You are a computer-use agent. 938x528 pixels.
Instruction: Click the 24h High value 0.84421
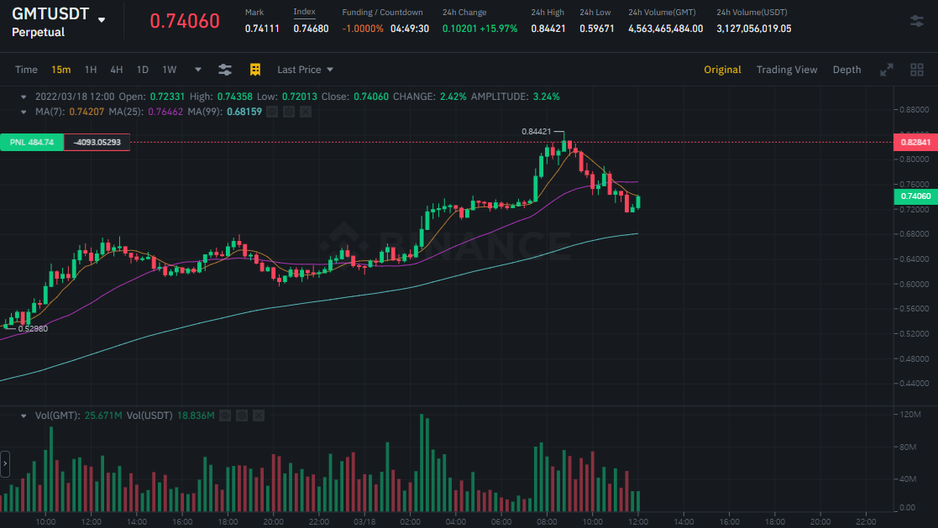[548, 29]
